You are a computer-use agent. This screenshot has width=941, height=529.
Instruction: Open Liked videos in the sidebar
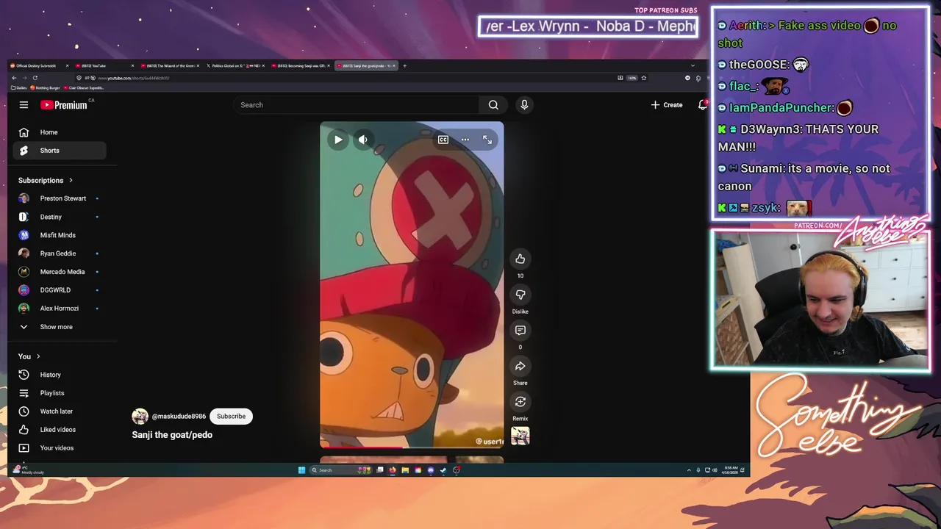[60, 430]
